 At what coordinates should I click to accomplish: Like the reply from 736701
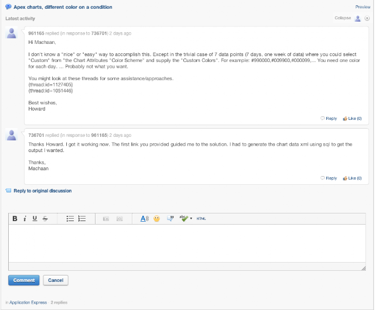(x=352, y=178)
